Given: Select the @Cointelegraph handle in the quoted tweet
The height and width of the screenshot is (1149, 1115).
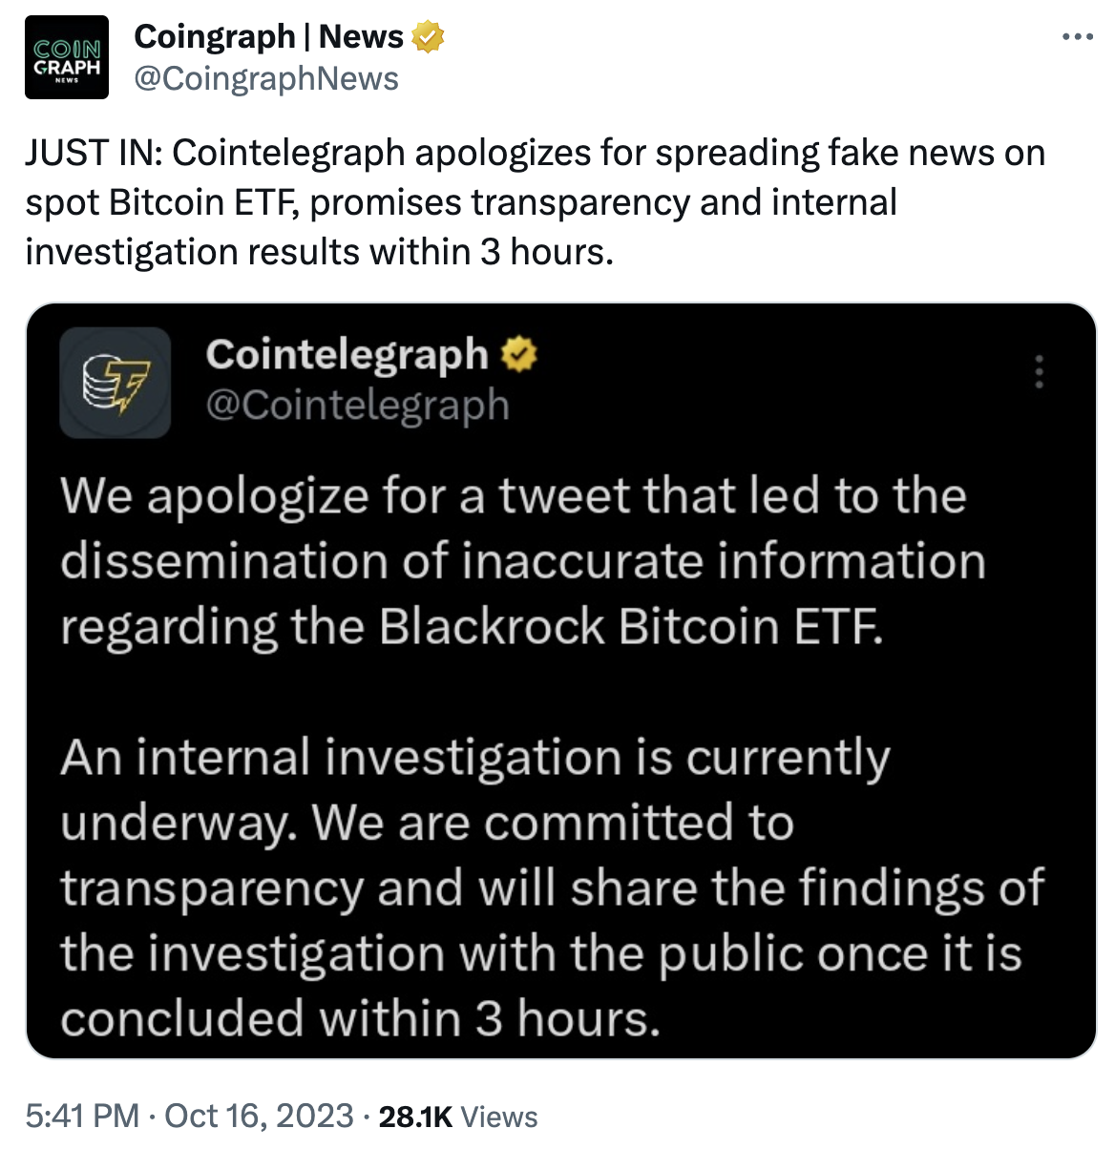Looking at the screenshot, I should tap(357, 405).
